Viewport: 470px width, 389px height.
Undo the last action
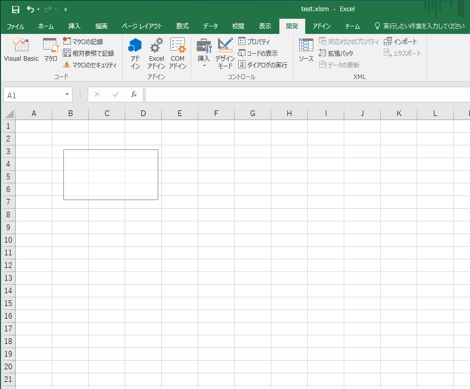(30, 9)
